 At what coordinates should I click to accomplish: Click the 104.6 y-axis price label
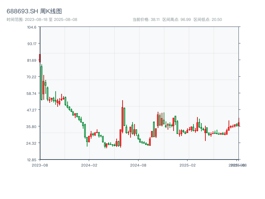tap(31, 27)
